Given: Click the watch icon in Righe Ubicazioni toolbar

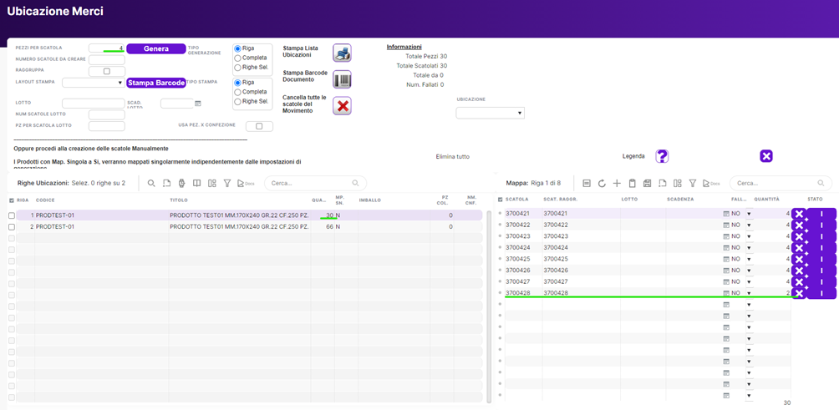Looking at the screenshot, I should coord(181,184).
